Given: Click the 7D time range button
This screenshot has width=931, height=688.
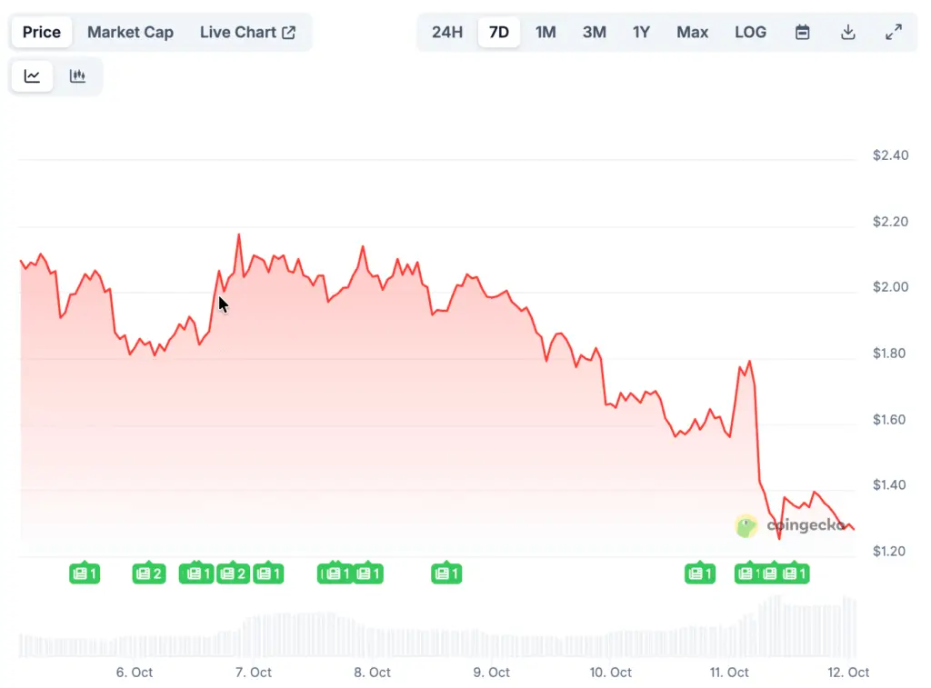Looking at the screenshot, I should pos(499,33).
